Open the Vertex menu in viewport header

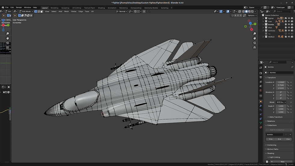point(73,11)
